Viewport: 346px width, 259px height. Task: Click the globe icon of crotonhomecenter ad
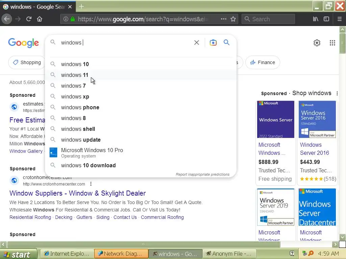tap(14, 180)
